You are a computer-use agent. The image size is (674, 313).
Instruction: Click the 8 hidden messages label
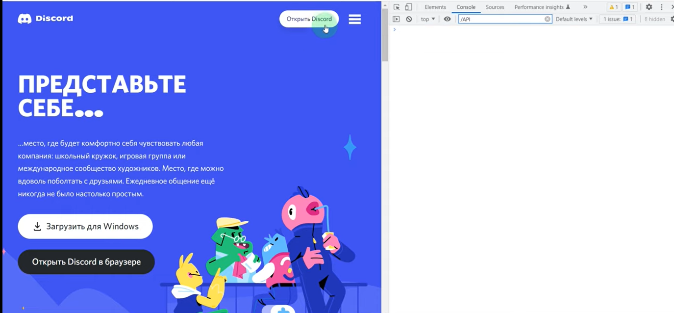(x=655, y=19)
